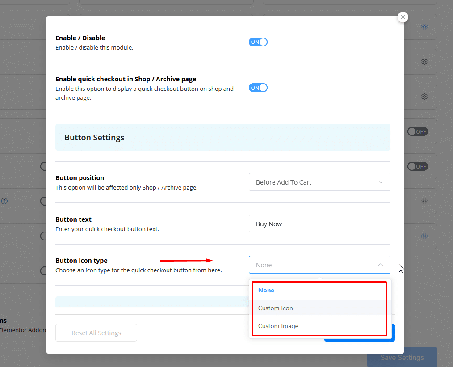The width and height of the screenshot is (453, 367).
Task: Pick the Custom Image option
Action: point(278,326)
